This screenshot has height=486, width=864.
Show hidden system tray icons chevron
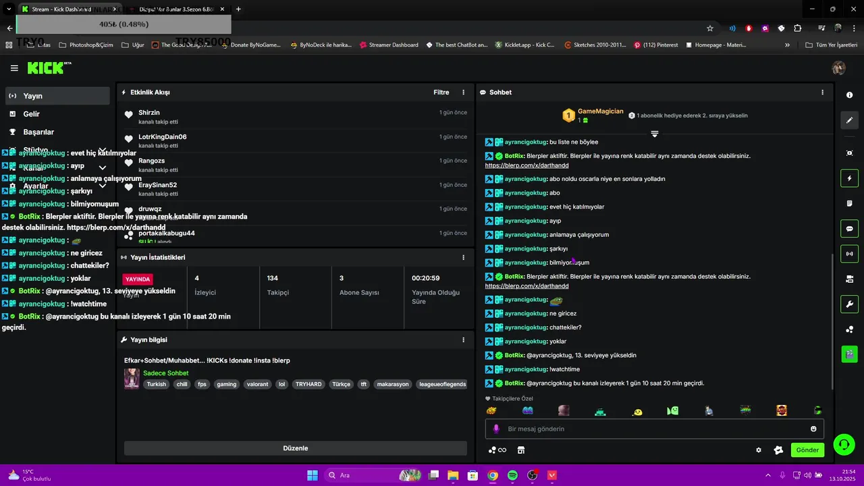(767, 475)
